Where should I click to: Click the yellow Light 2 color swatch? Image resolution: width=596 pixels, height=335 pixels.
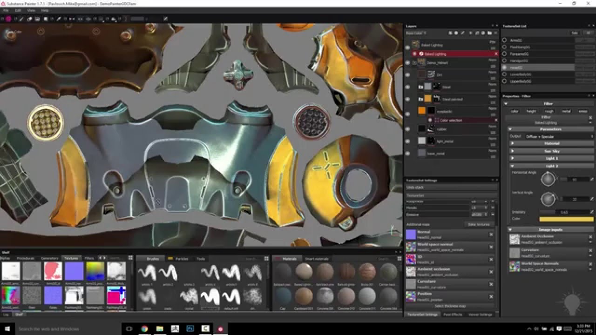[566, 219]
